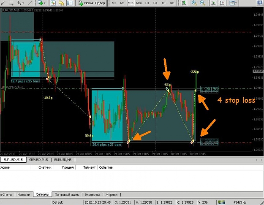Open the Счета terminal tab
This screenshot has height=205, width=264.
6,194
